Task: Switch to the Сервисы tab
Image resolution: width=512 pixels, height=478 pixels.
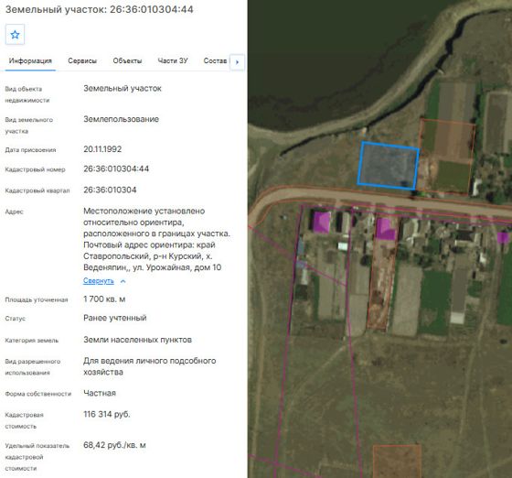Action: point(82,60)
